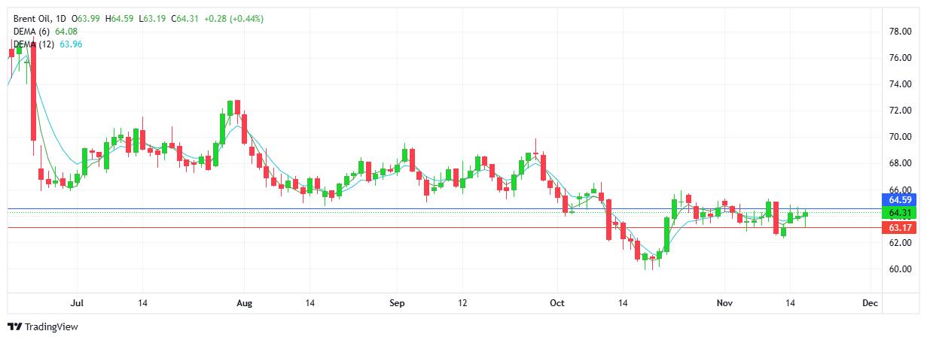927x340 pixels.
Task: Click the Oct label on time axis
Action: [557, 303]
